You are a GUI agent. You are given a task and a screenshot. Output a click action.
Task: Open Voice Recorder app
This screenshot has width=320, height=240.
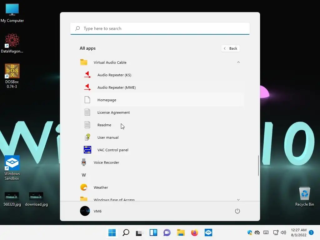(x=160, y=162)
